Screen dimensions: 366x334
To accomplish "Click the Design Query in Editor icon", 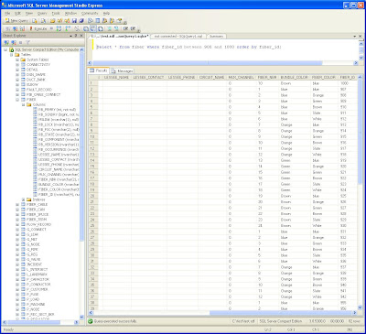I will pyautogui.click(x=78, y=28).
